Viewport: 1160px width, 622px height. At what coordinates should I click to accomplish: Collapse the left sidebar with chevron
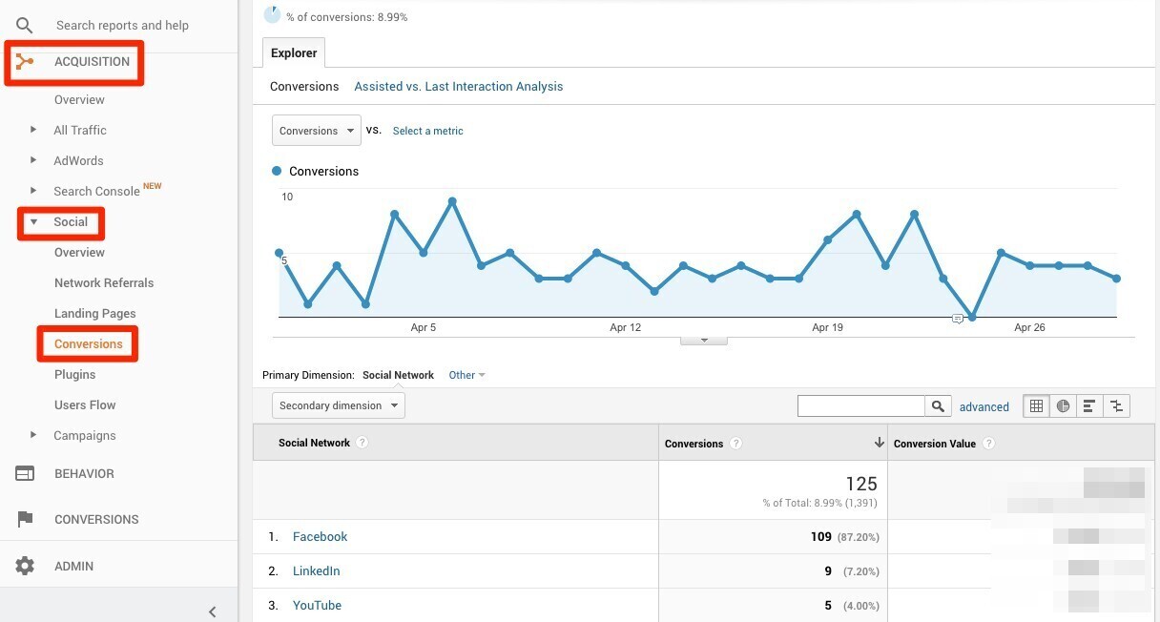[212, 612]
